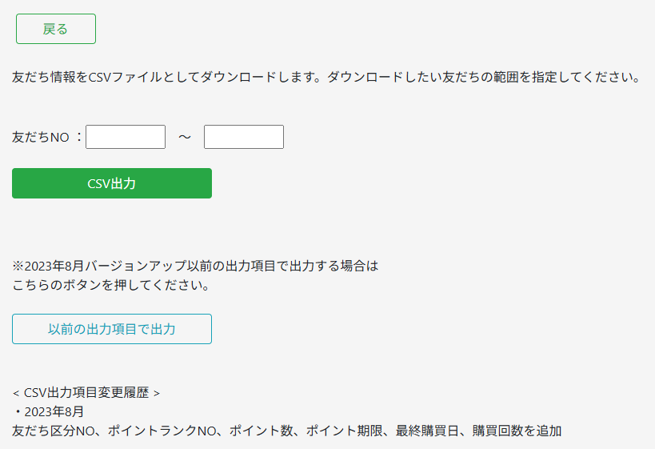This screenshot has height=449, width=655.
Task: Click ポイント数 in the added items list
Action: (x=261, y=431)
